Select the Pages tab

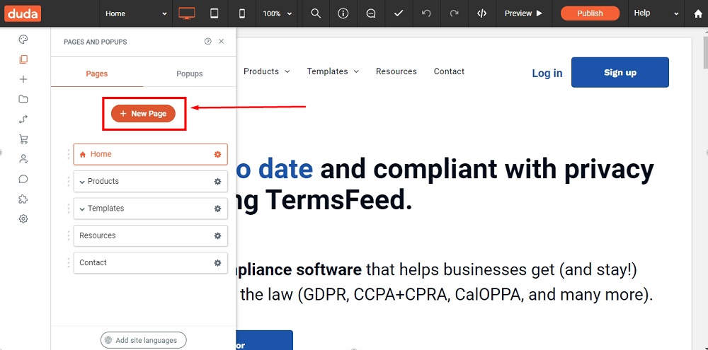pos(97,74)
